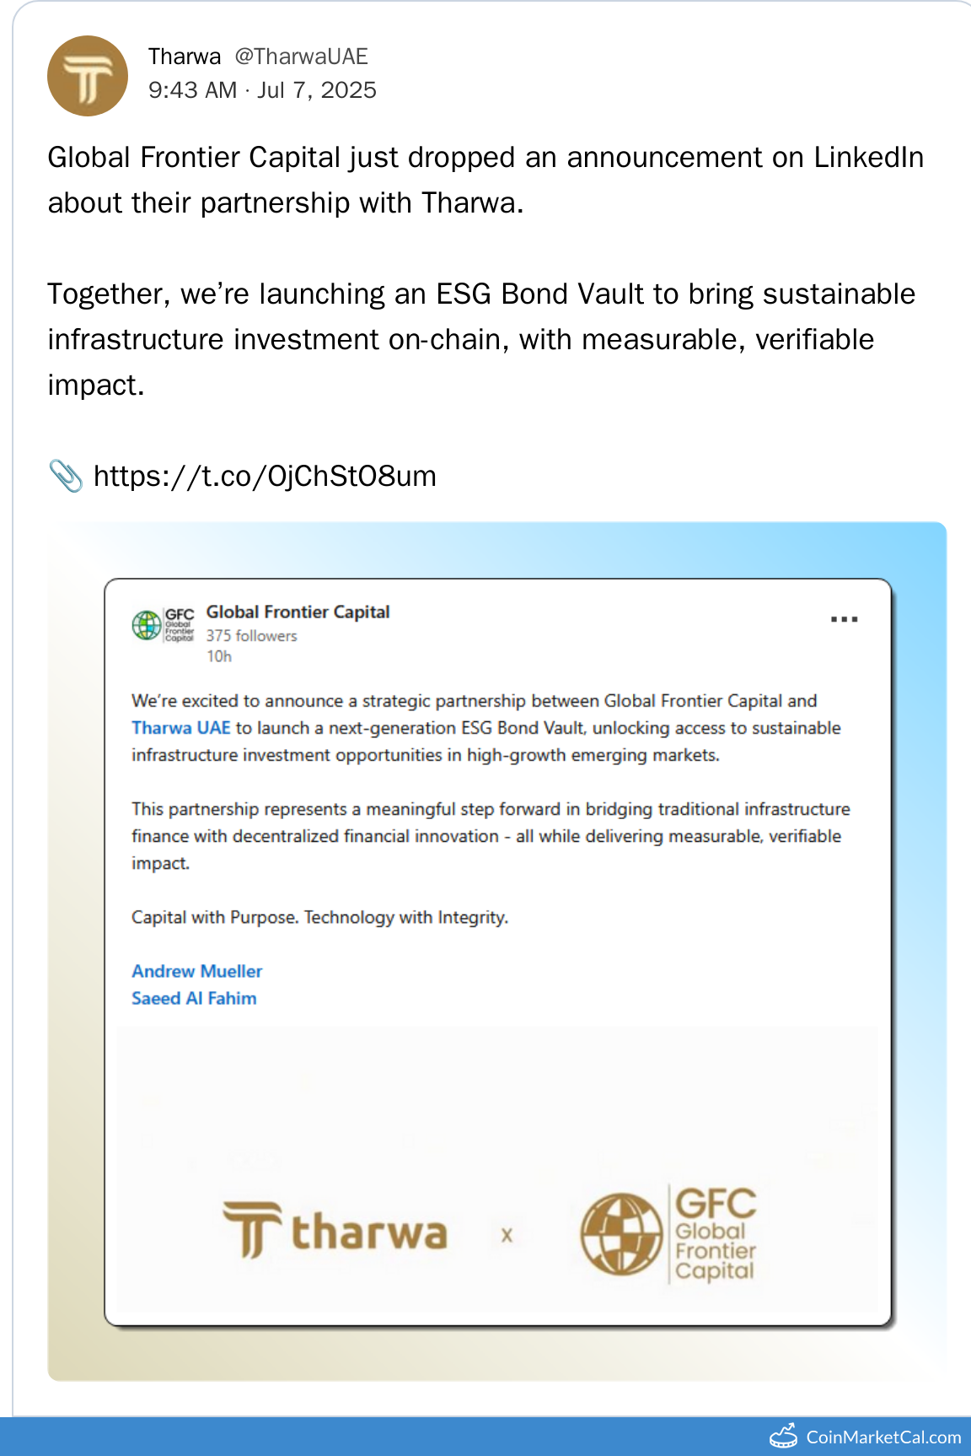
Task: Open Saeed Al Fahim's tagged profile
Action: (x=194, y=998)
